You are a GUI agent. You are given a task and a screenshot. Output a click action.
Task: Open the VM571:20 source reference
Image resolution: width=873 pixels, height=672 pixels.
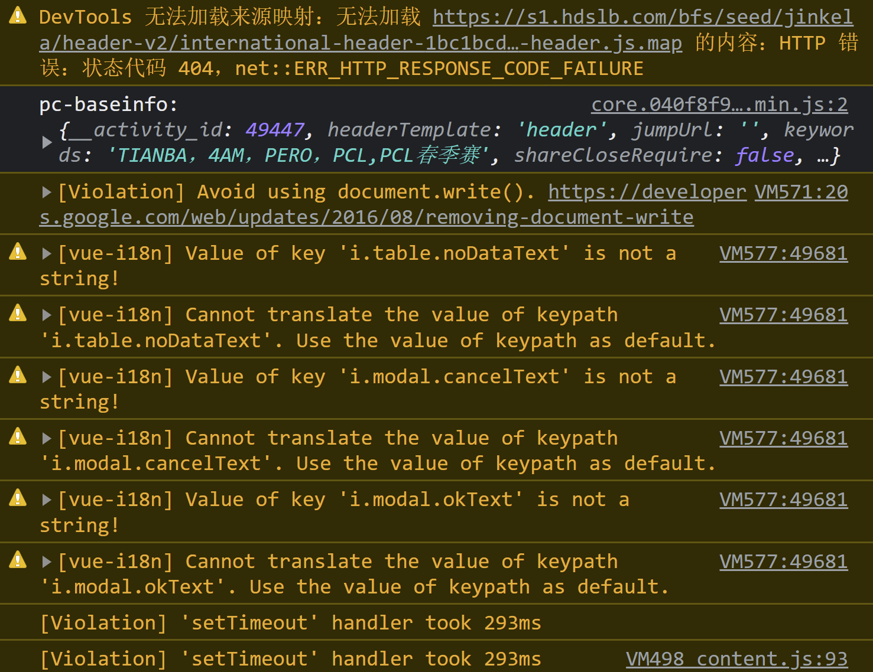click(801, 191)
